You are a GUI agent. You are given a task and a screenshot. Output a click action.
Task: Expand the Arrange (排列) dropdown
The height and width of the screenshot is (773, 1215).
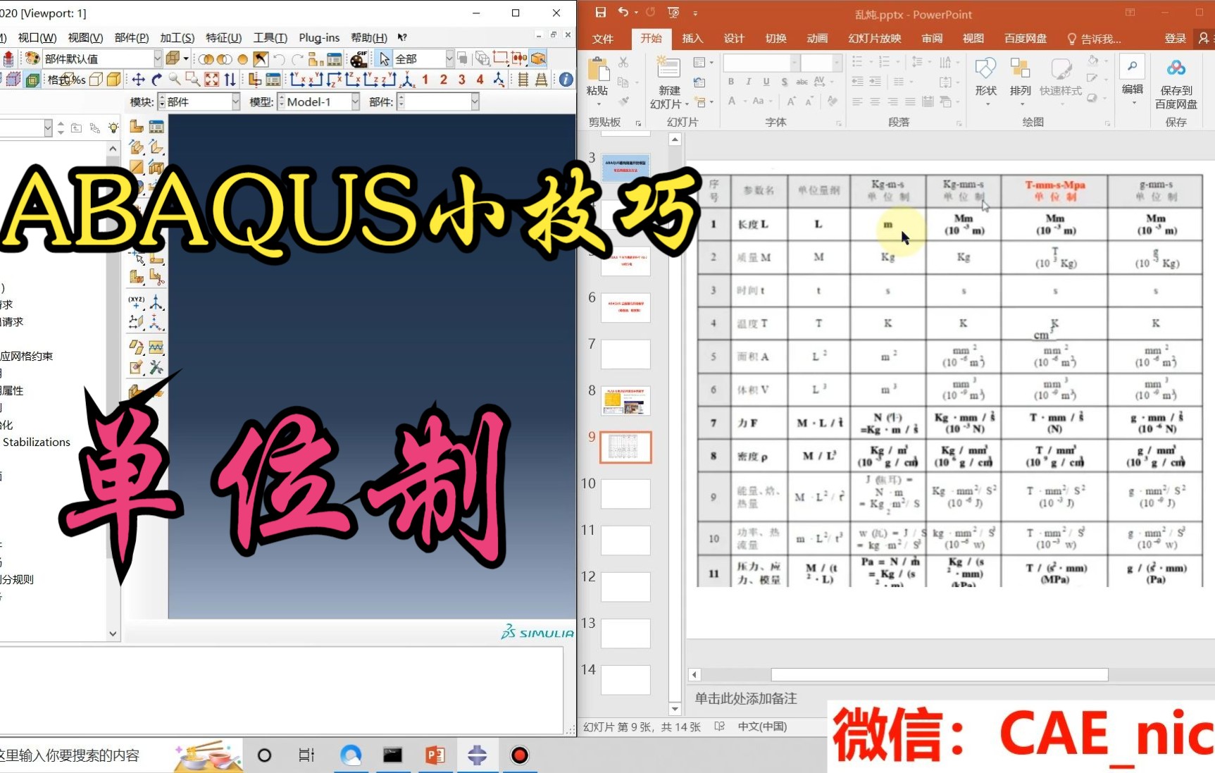[1021, 81]
